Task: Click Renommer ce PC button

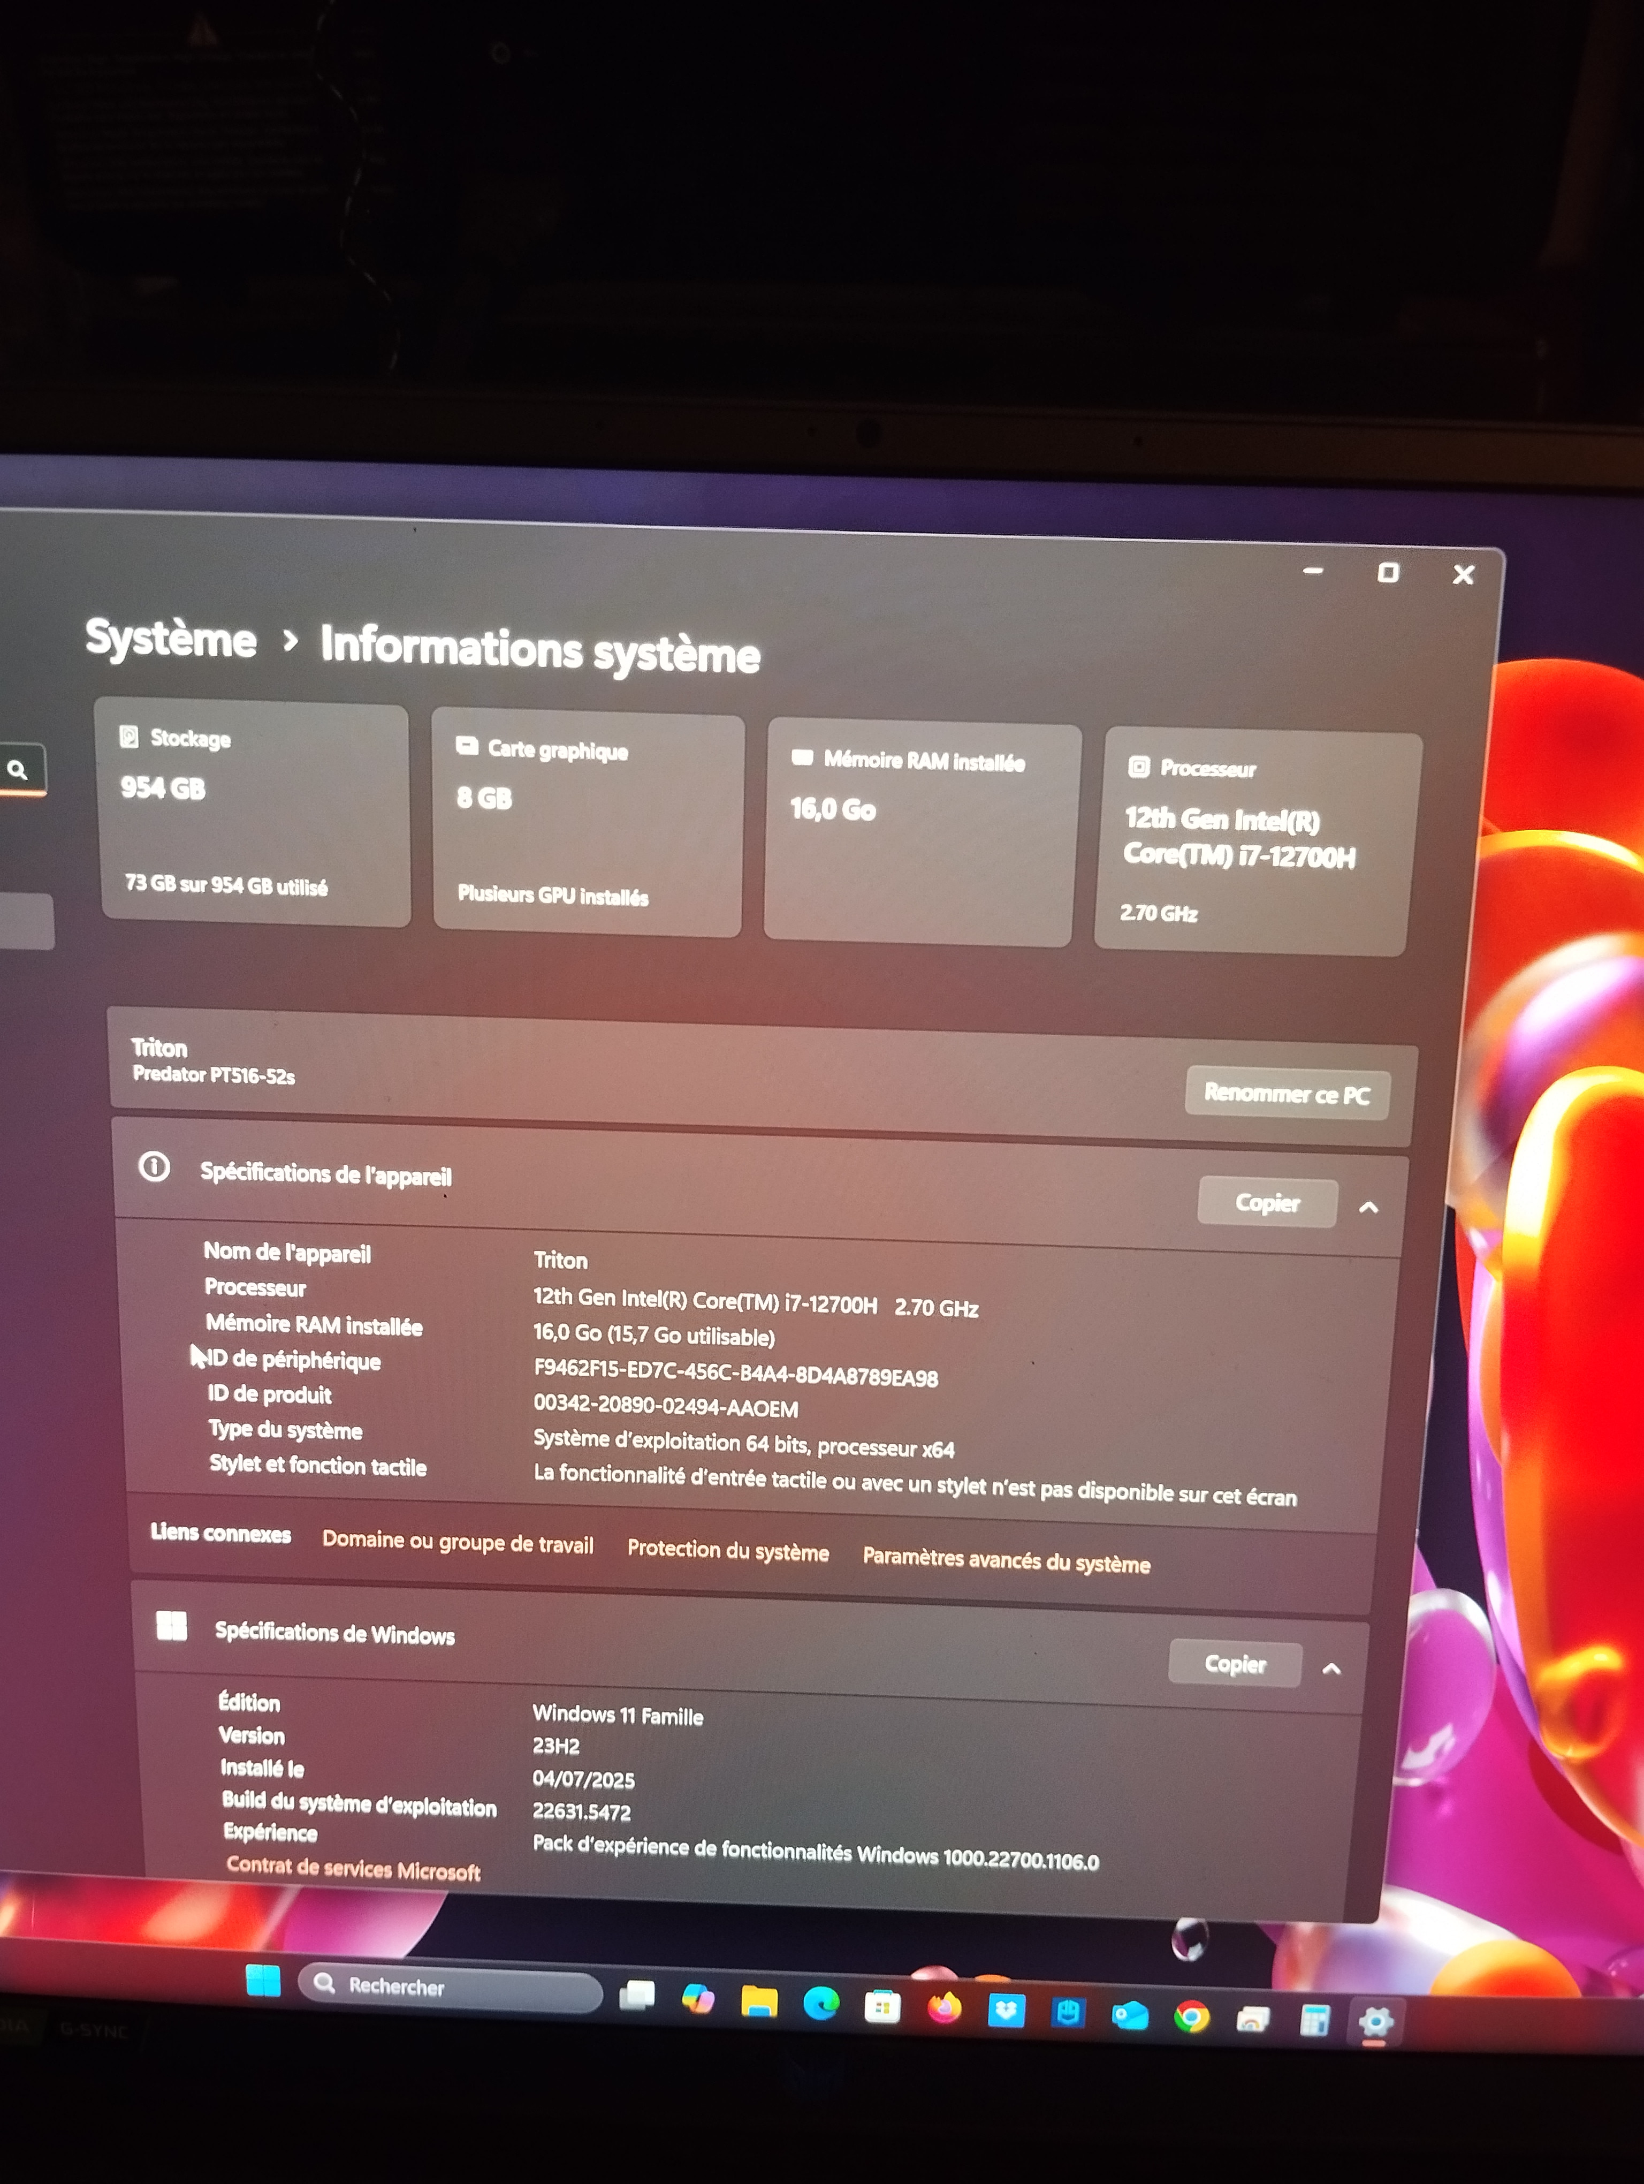Action: pos(1286,1094)
